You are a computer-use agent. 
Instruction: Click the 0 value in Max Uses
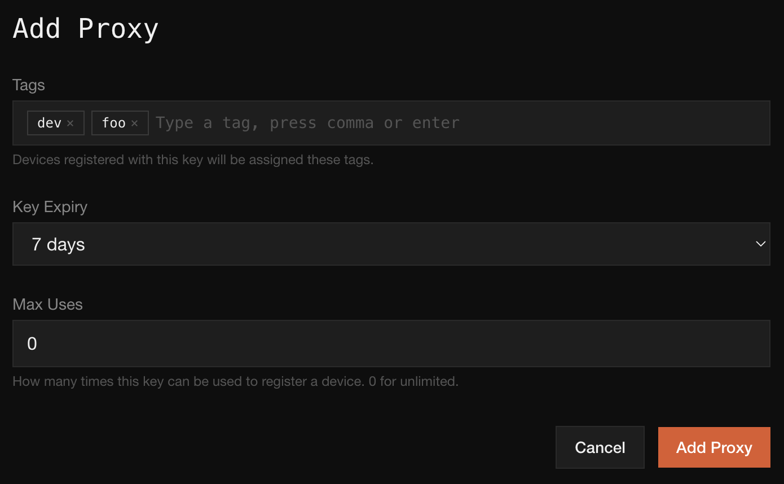coord(32,344)
